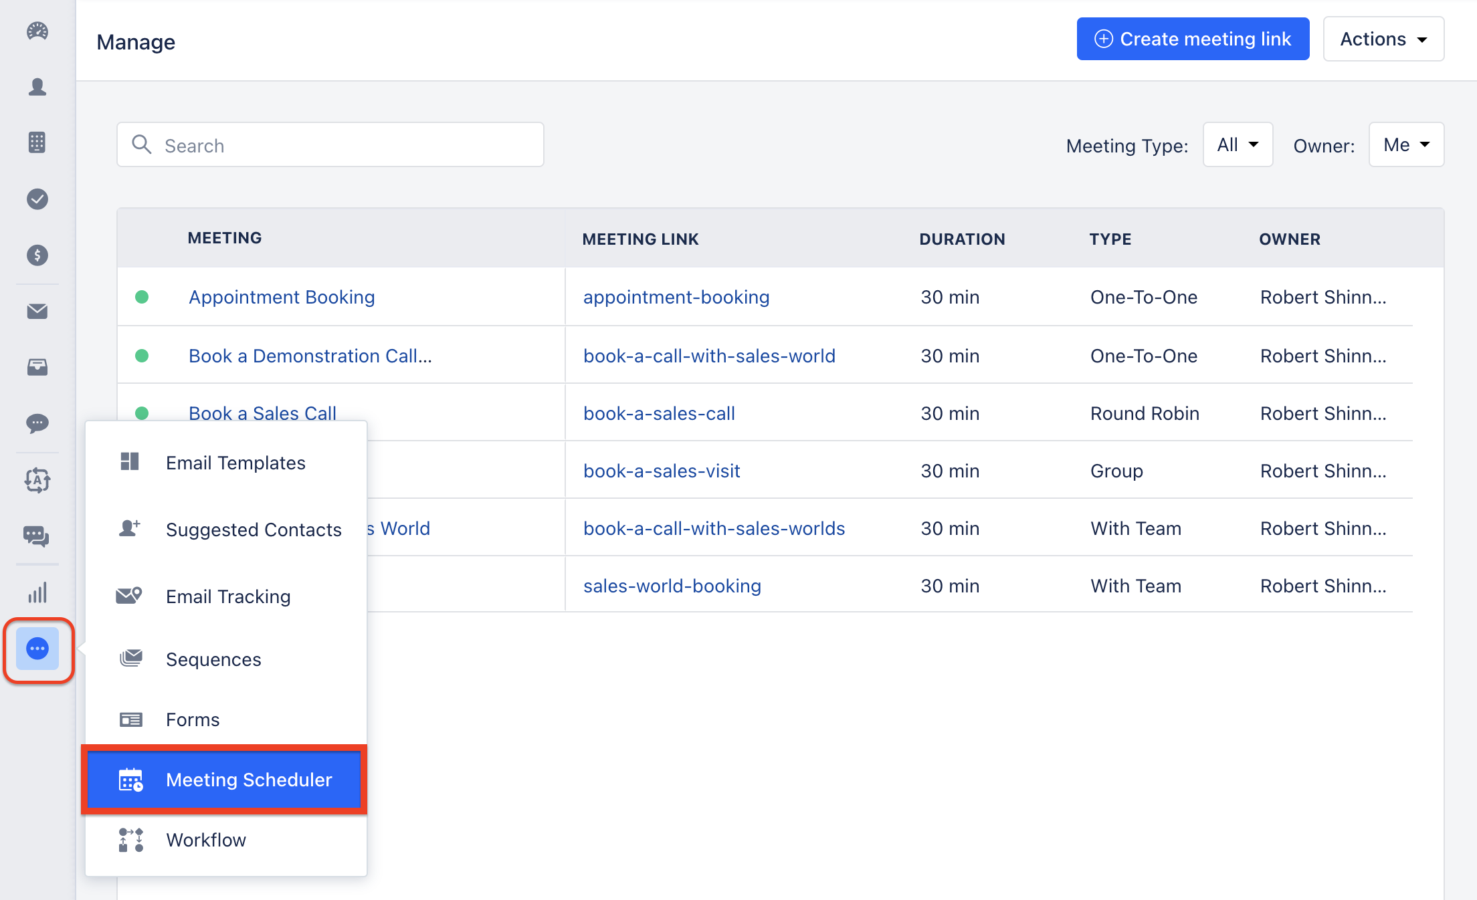The width and height of the screenshot is (1477, 900).
Task: Click the Email Tracking envelope-pin icon
Action: tap(129, 595)
